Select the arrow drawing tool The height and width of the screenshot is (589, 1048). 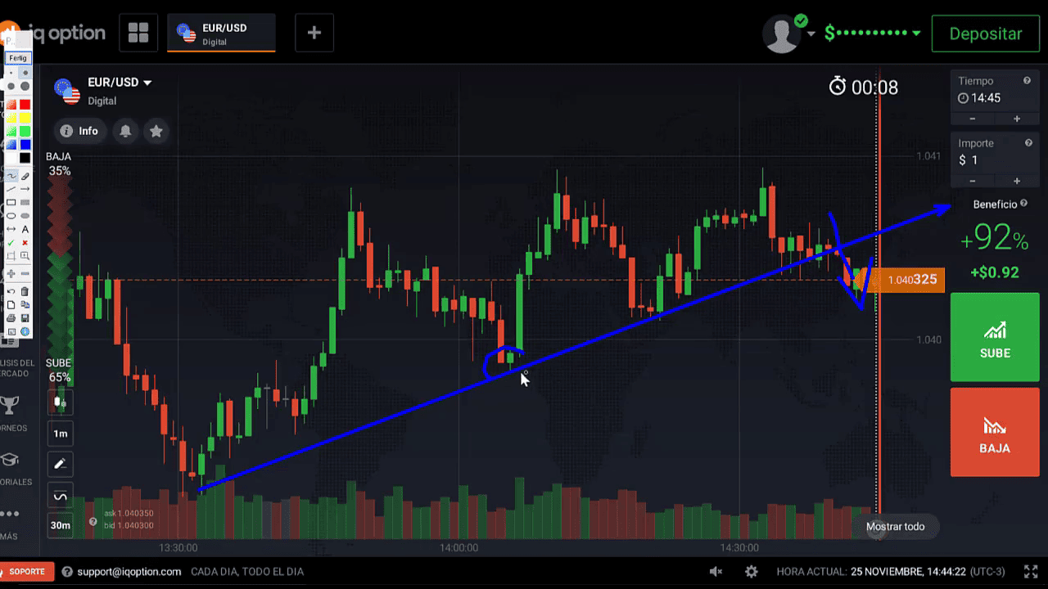click(x=25, y=189)
